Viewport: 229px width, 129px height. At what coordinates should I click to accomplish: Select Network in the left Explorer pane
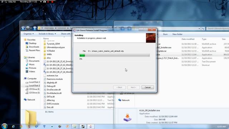coord(29,100)
